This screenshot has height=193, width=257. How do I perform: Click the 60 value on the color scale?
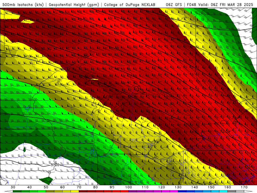point(62,187)
